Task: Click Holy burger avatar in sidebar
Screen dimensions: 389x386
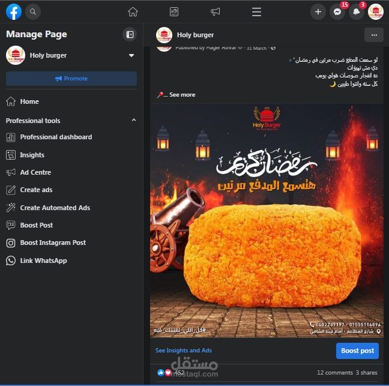Action: pos(16,55)
